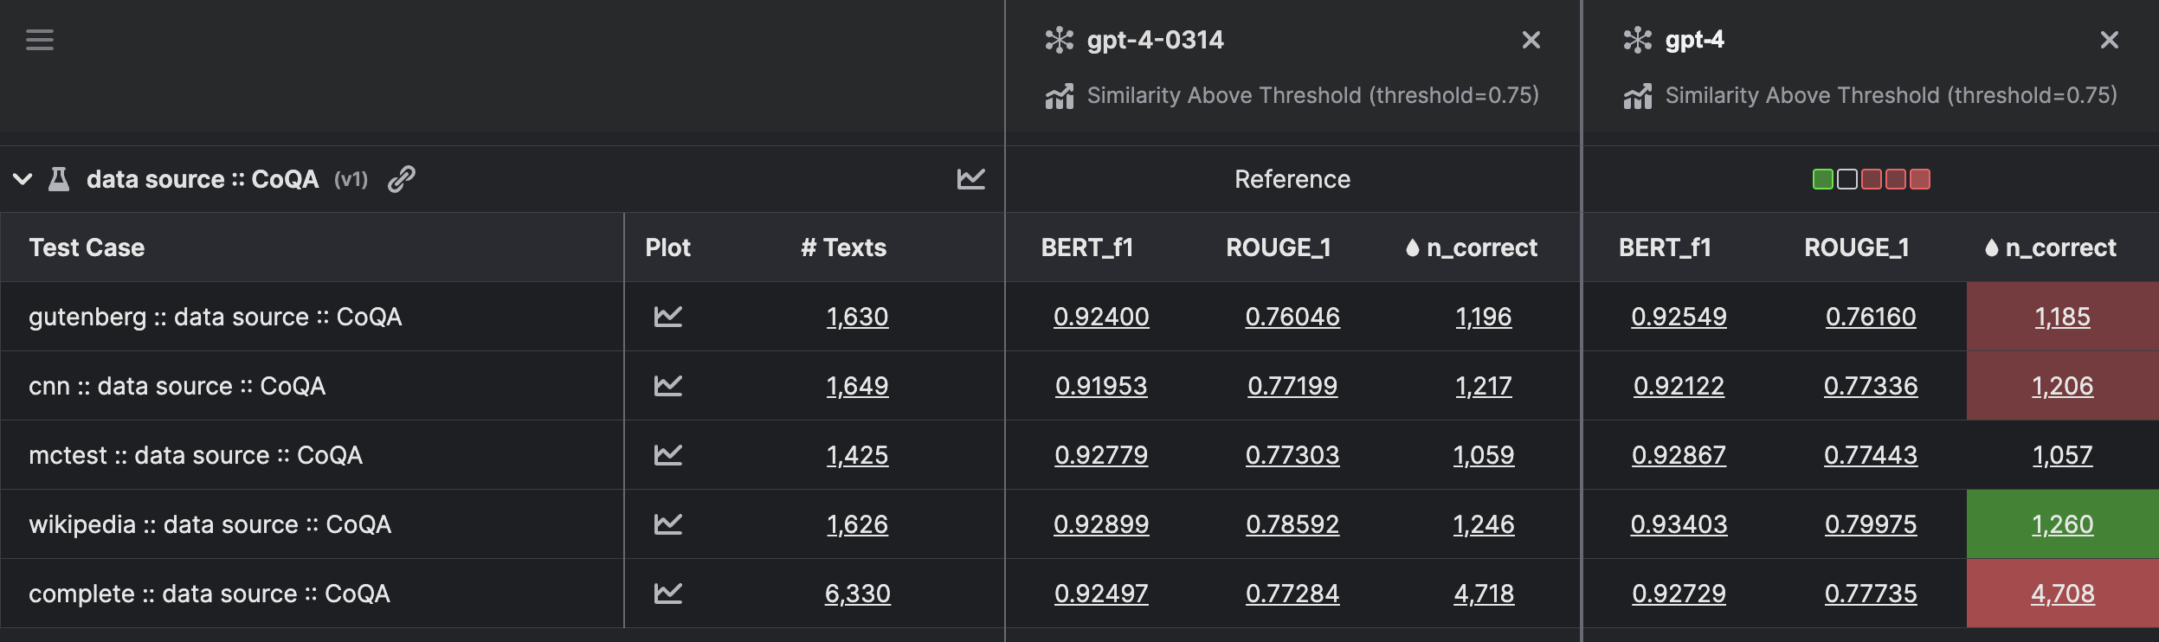Show plot for mctest test case

coord(668,455)
